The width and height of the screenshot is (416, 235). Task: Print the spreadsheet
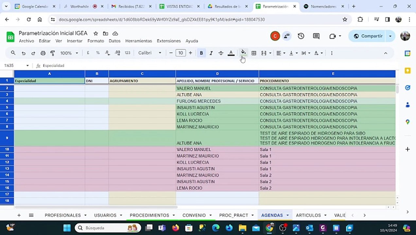click(x=43, y=53)
